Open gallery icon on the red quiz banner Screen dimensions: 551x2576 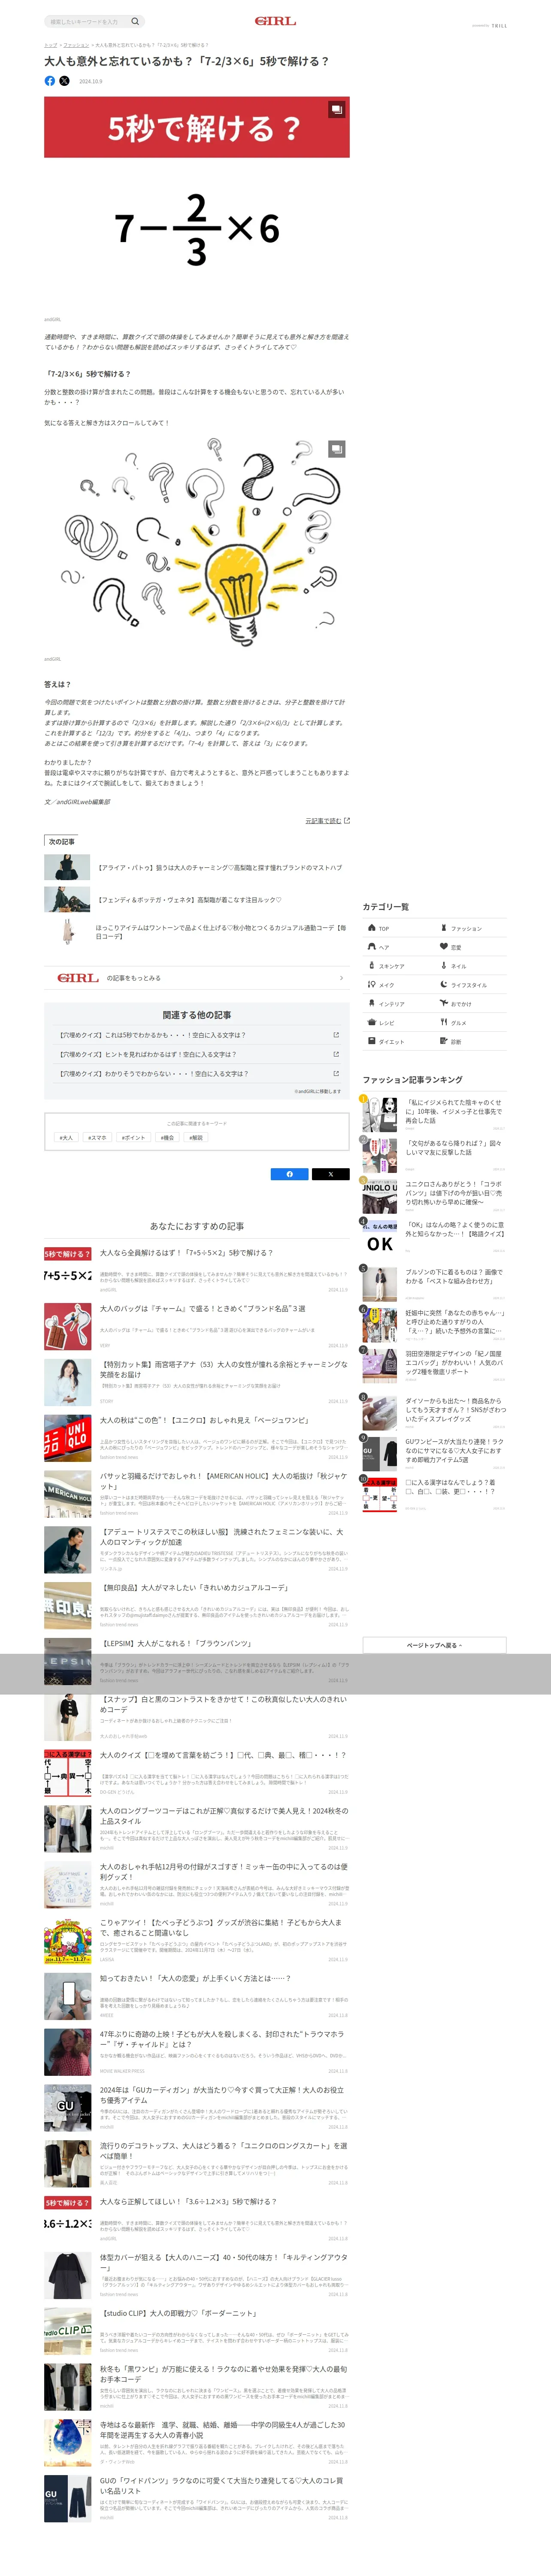(337, 109)
